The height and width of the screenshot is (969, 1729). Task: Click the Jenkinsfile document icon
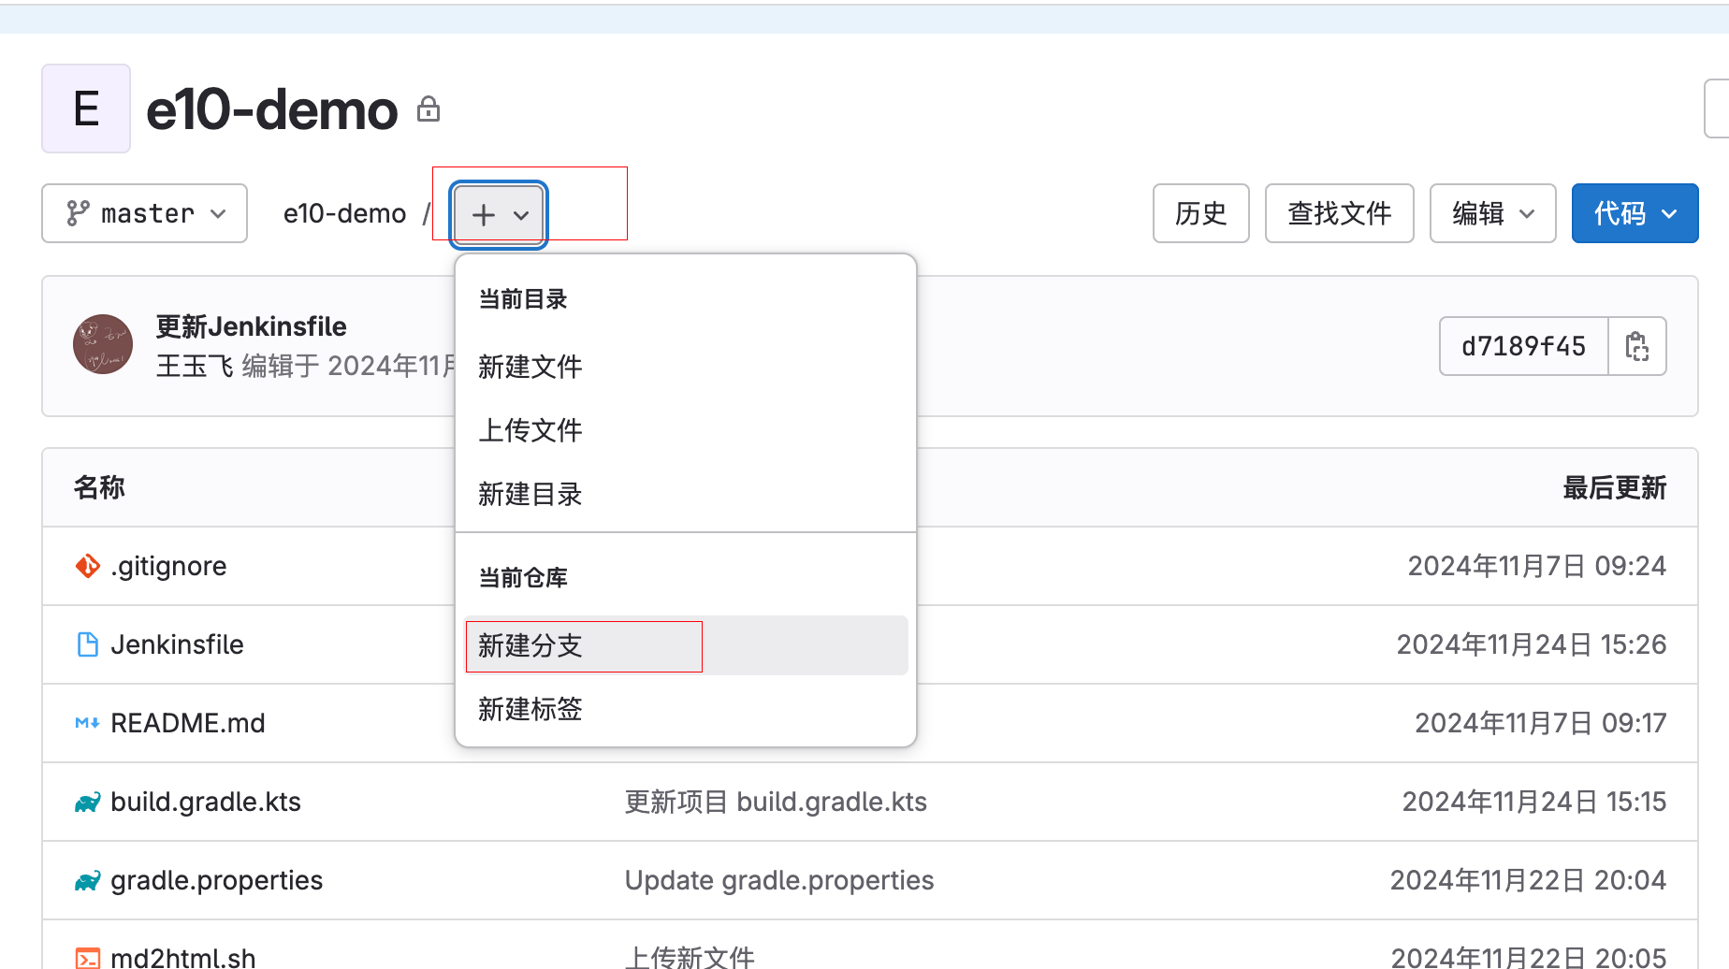[87, 644]
